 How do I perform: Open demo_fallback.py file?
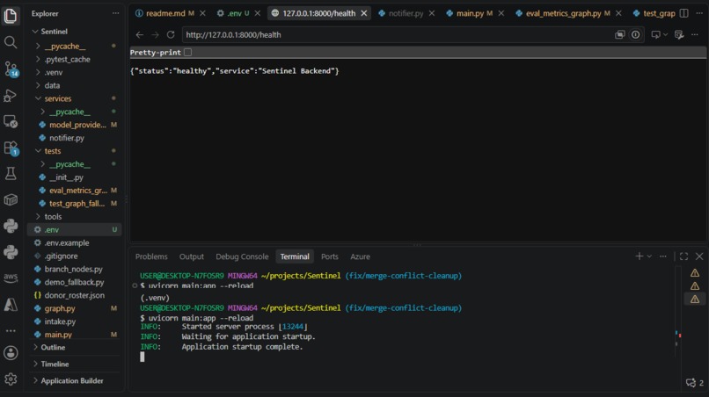point(75,282)
